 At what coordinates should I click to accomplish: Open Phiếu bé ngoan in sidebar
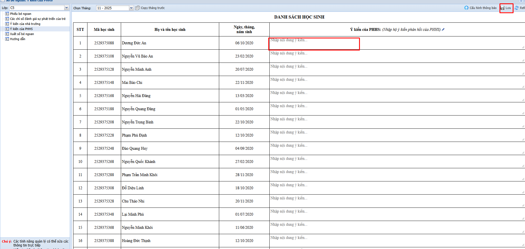[x=20, y=14]
